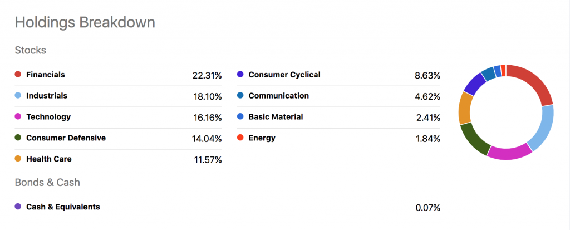The width and height of the screenshot is (570, 230).
Task: Click the orange Health Care donut segment
Action: click(465, 109)
